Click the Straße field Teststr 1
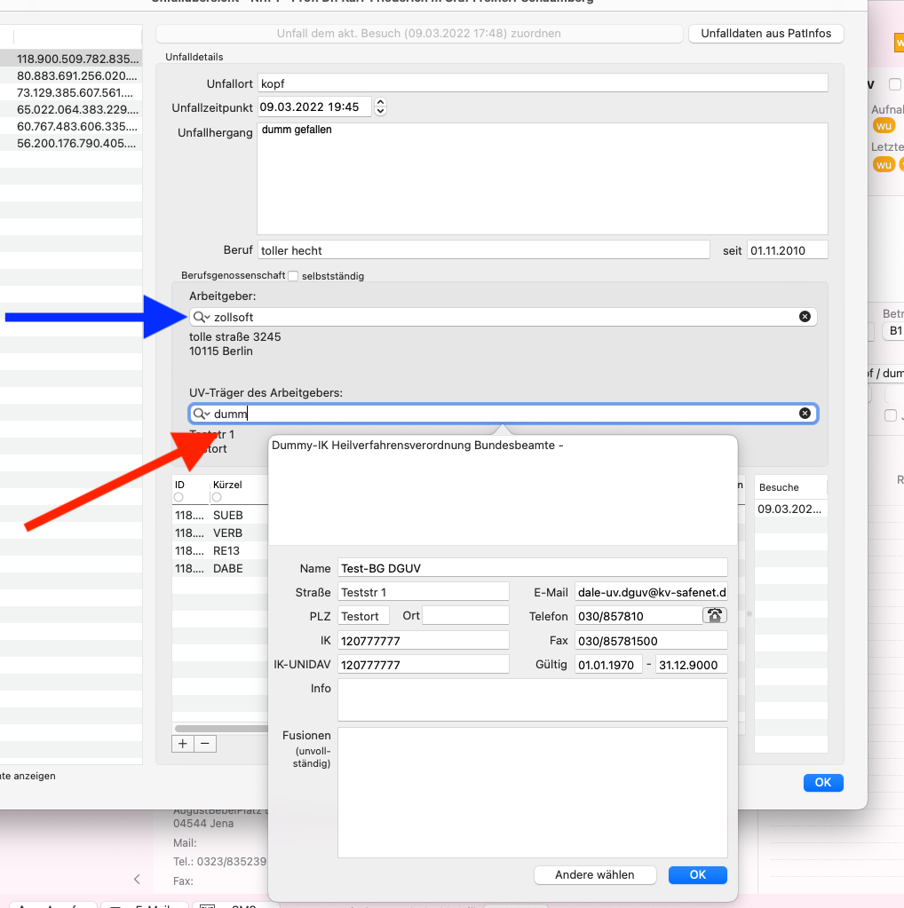 tap(423, 592)
